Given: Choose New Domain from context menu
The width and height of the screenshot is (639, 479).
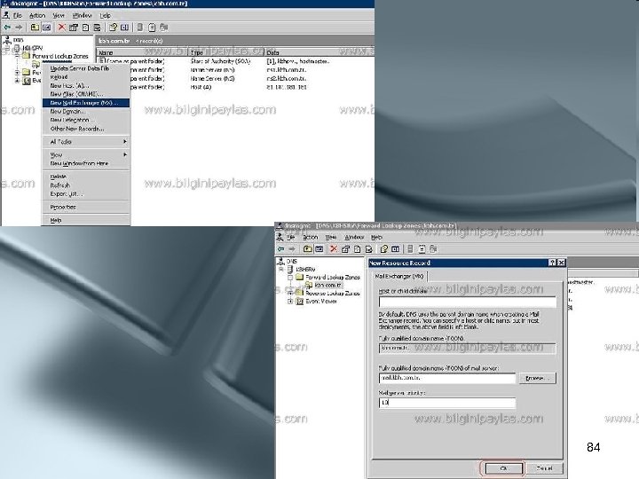Looking at the screenshot, I should [86, 111].
